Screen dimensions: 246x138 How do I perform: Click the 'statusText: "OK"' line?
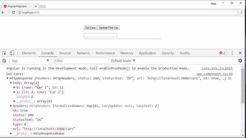[x=28, y=120]
